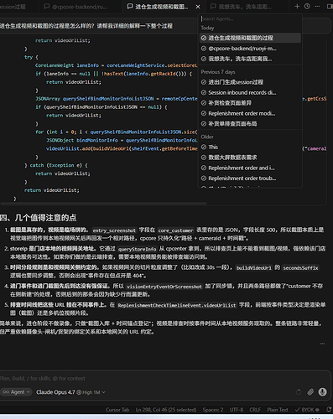Viewport: 333px width, 419px height.
Task: Open history entry 补货检查页面差异
Action: [x=250, y=103]
